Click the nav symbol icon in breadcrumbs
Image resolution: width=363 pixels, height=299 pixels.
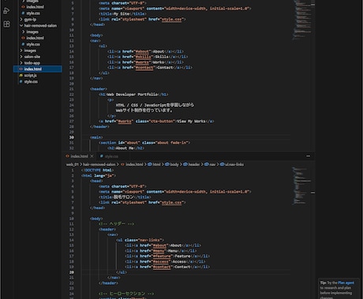(207, 164)
